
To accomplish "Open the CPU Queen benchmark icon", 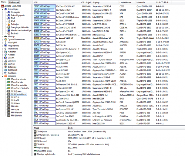I will click(x=9, y=91).
